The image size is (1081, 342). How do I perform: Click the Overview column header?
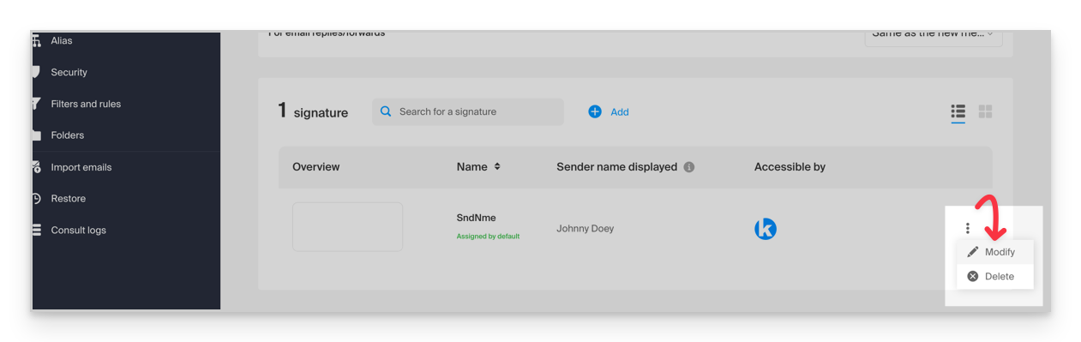[316, 167]
